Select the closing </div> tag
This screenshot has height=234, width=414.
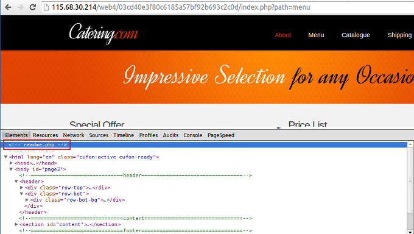(33, 206)
